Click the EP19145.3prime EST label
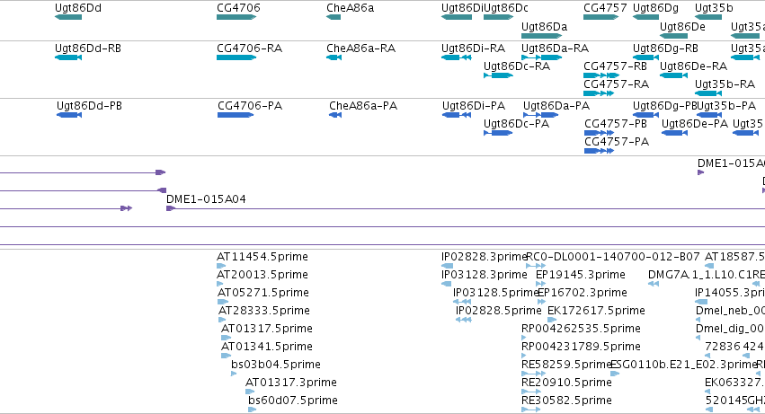Screen dimensions: 765x414 [x=581, y=275]
